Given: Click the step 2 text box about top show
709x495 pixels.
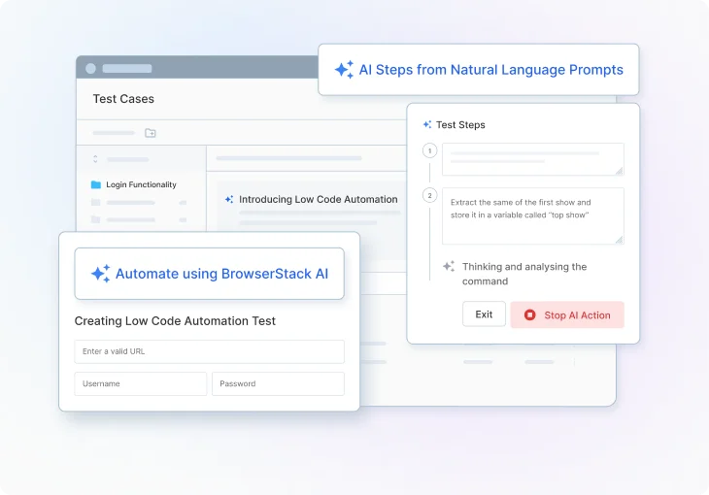Looking at the screenshot, I should point(533,216).
